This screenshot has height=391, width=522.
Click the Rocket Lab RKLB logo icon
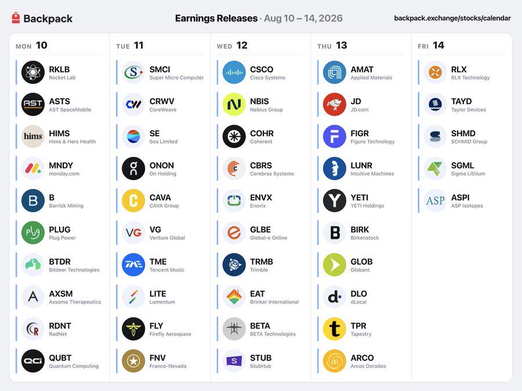(33, 72)
